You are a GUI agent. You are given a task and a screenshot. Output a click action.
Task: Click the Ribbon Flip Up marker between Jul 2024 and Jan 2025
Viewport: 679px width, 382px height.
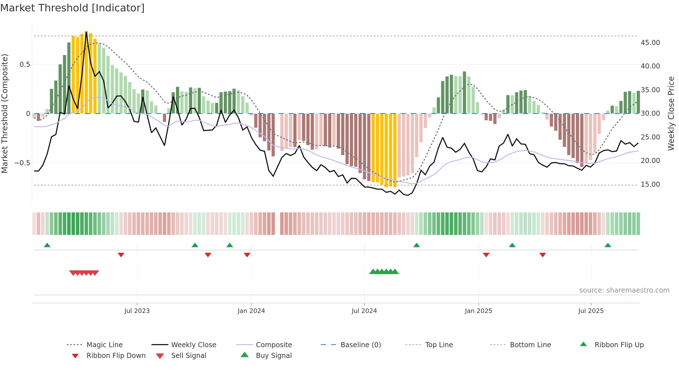tap(416, 245)
